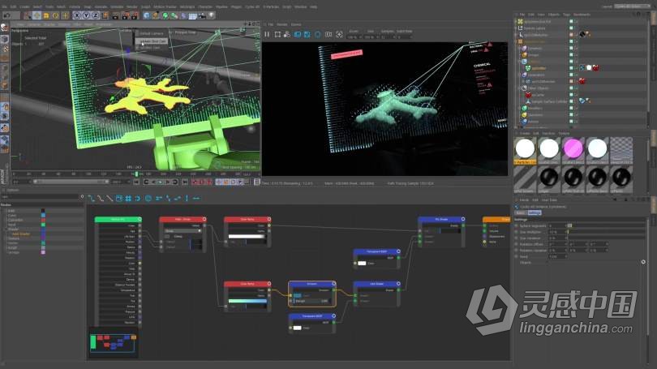
Task: Open the spline pen tool icon
Action: (x=156, y=15)
